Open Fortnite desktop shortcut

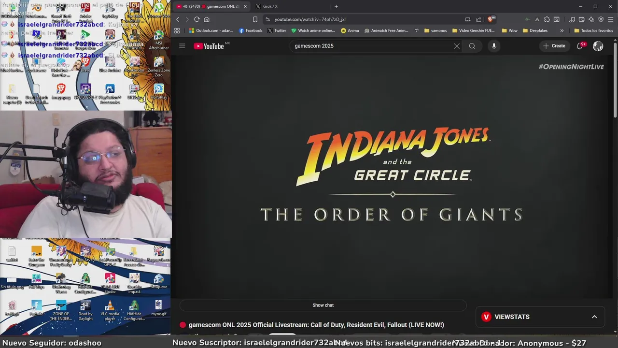(36, 308)
